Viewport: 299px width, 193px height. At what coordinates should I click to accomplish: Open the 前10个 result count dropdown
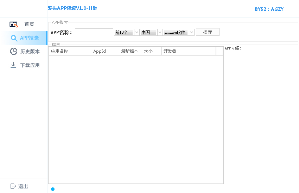tap(127, 32)
